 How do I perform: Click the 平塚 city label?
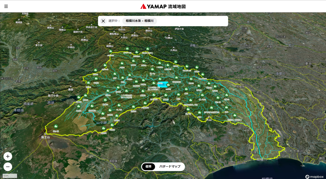(x=253, y=153)
